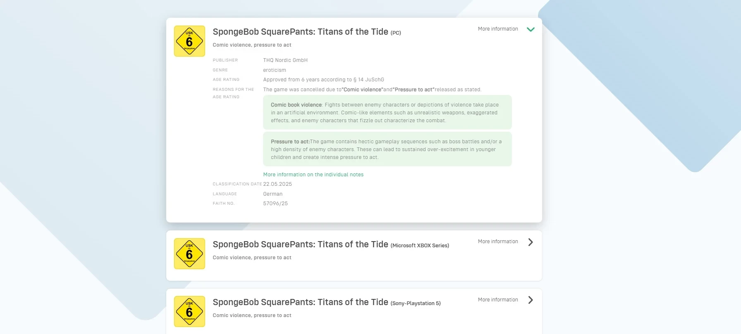Click the USK 6 badge on the PlayStation 5 entry
The width and height of the screenshot is (741, 334).
[x=189, y=312]
